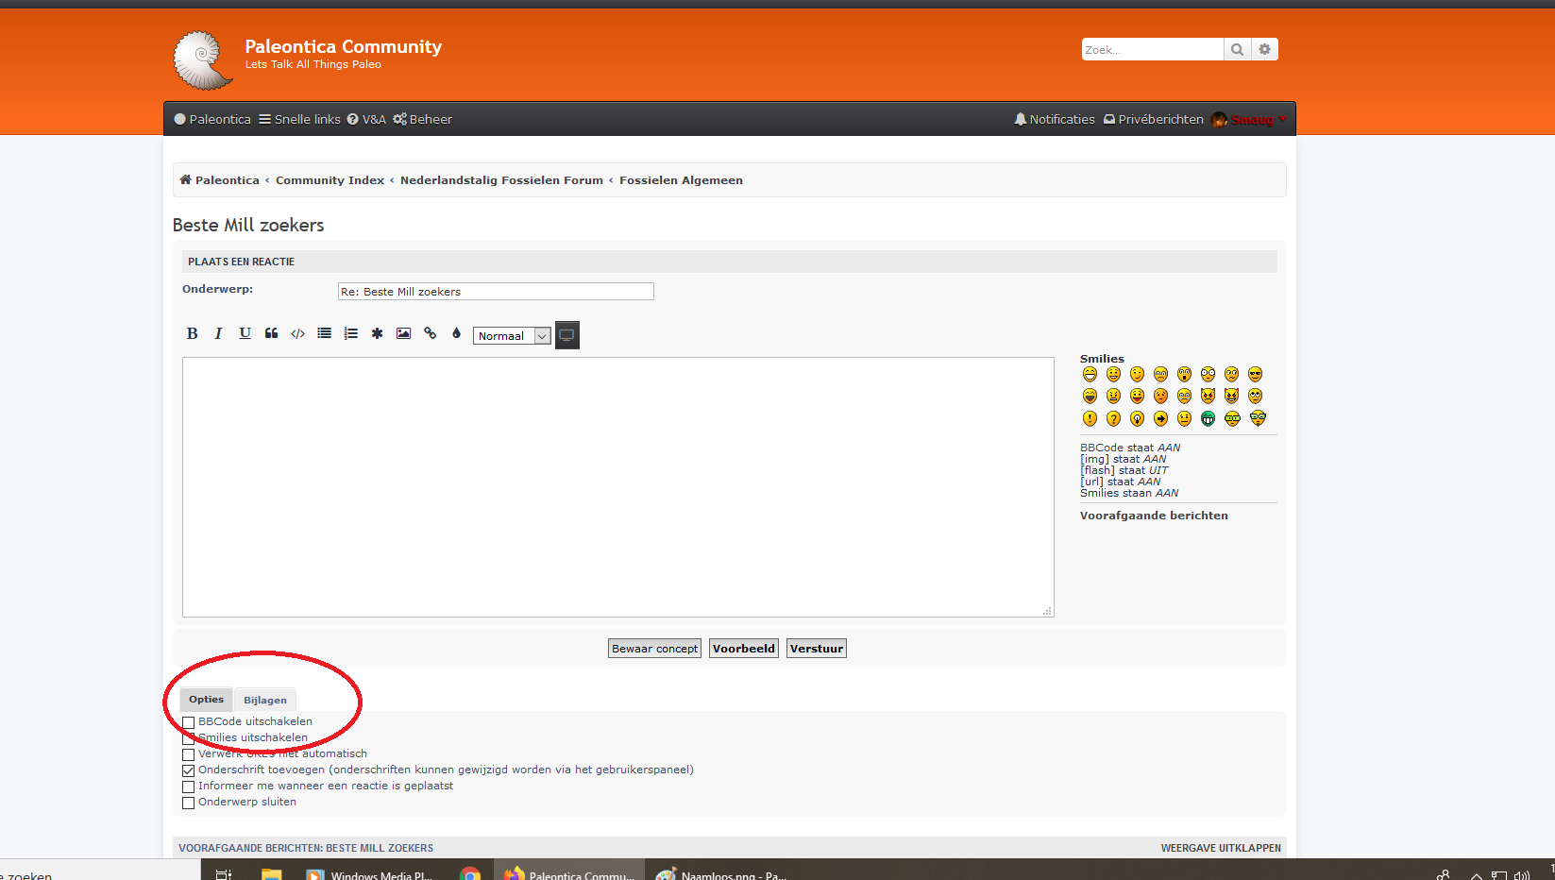Open the Normaal font size dropdown
The height and width of the screenshot is (880, 1555).
pos(511,336)
